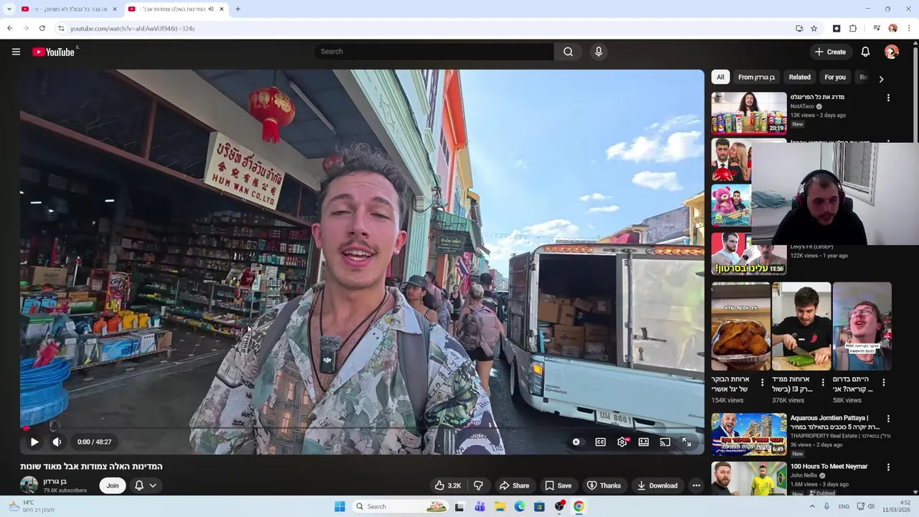The image size is (919, 517).
Task: Open options for the 58K views short
Action: pyautogui.click(x=883, y=383)
